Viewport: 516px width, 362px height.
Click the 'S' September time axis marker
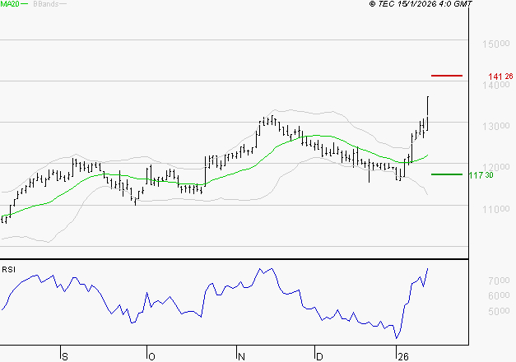click(64, 355)
